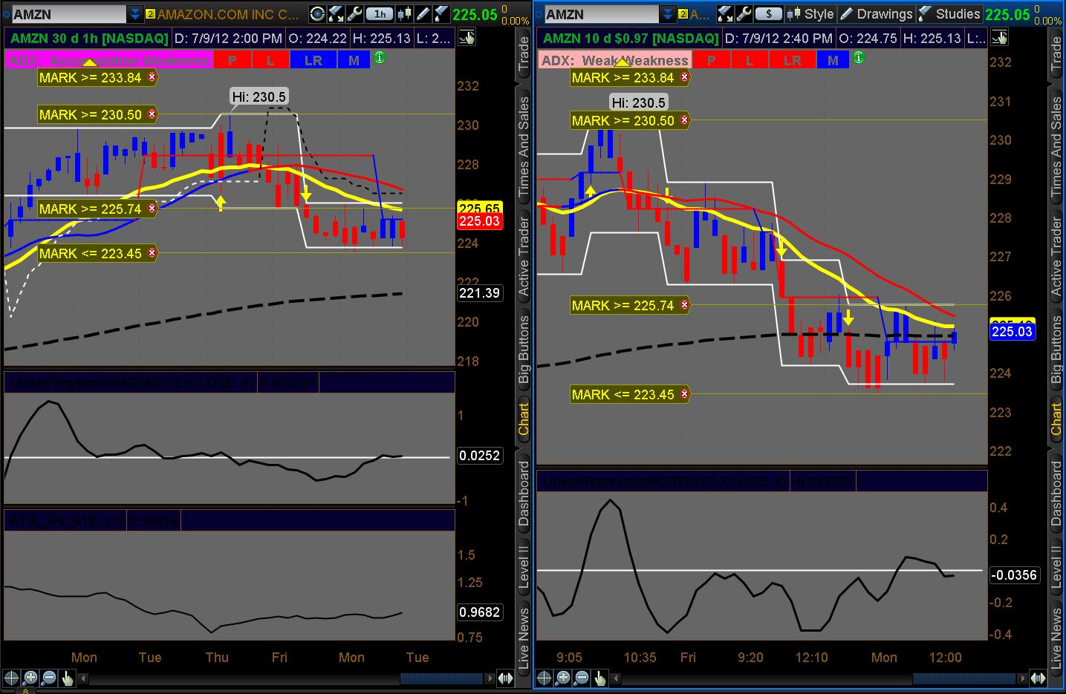
Task: Click red LR label on right chart
Action: point(792,60)
